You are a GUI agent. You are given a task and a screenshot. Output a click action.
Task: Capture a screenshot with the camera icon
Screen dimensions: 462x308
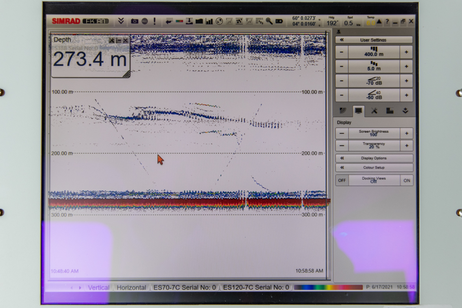(134, 21)
